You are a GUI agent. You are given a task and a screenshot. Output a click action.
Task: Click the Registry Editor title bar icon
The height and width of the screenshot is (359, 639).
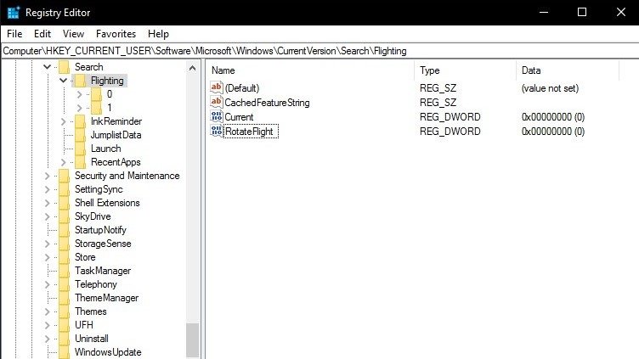[x=14, y=12]
